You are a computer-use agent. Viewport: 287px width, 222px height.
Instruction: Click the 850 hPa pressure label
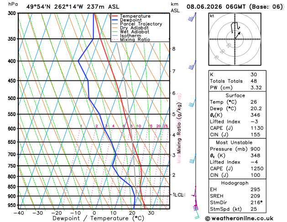tap(12, 187)
